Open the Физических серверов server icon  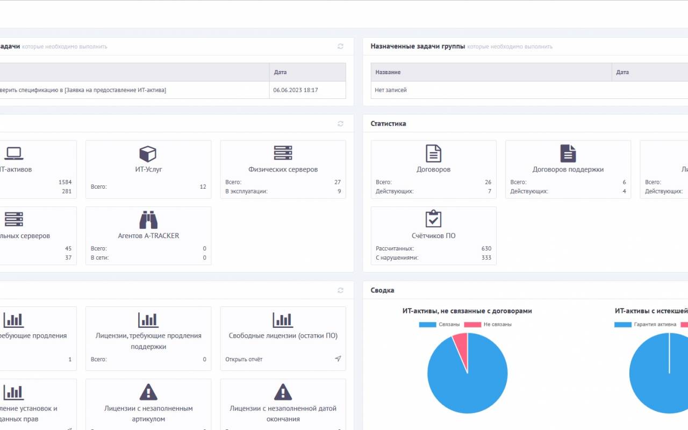[x=283, y=153]
